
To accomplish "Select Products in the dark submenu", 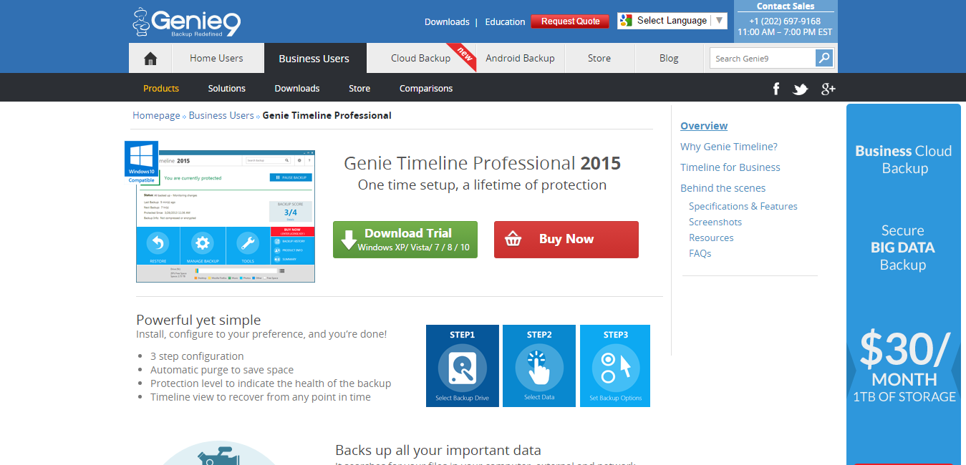I will click(x=161, y=89).
